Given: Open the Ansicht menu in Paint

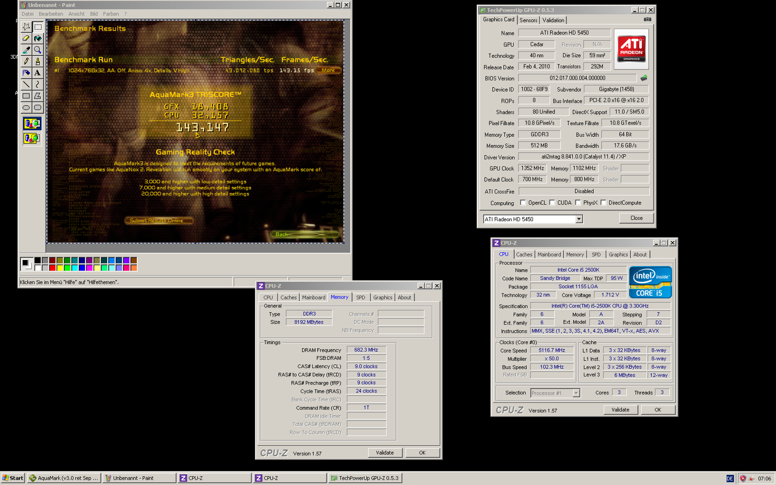Looking at the screenshot, I should pyautogui.click(x=77, y=14).
